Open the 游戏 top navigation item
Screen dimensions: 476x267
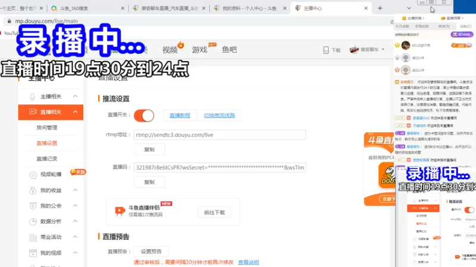(x=199, y=50)
